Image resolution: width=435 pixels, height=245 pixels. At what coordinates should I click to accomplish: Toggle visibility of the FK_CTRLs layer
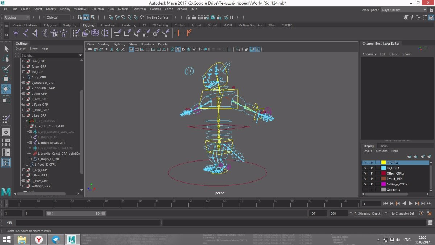coord(365,168)
